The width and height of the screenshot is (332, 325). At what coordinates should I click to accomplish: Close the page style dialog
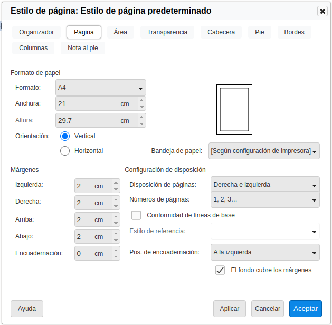click(322, 11)
